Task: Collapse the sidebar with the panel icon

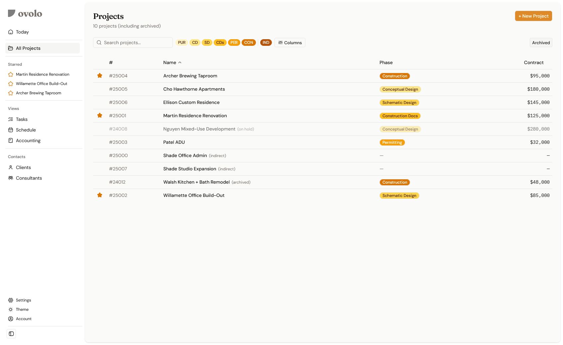Action: pyautogui.click(x=11, y=334)
